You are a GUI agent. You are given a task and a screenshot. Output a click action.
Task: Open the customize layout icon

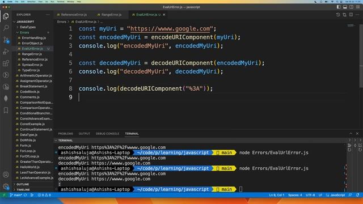point(358,7)
